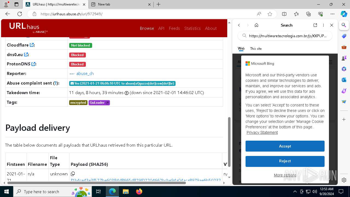
Task: Open sidebar Shopping tag icon
Action: click(x=344, y=36)
